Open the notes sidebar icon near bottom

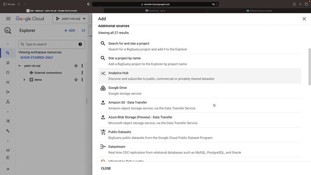pyautogui.click(x=8, y=157)
